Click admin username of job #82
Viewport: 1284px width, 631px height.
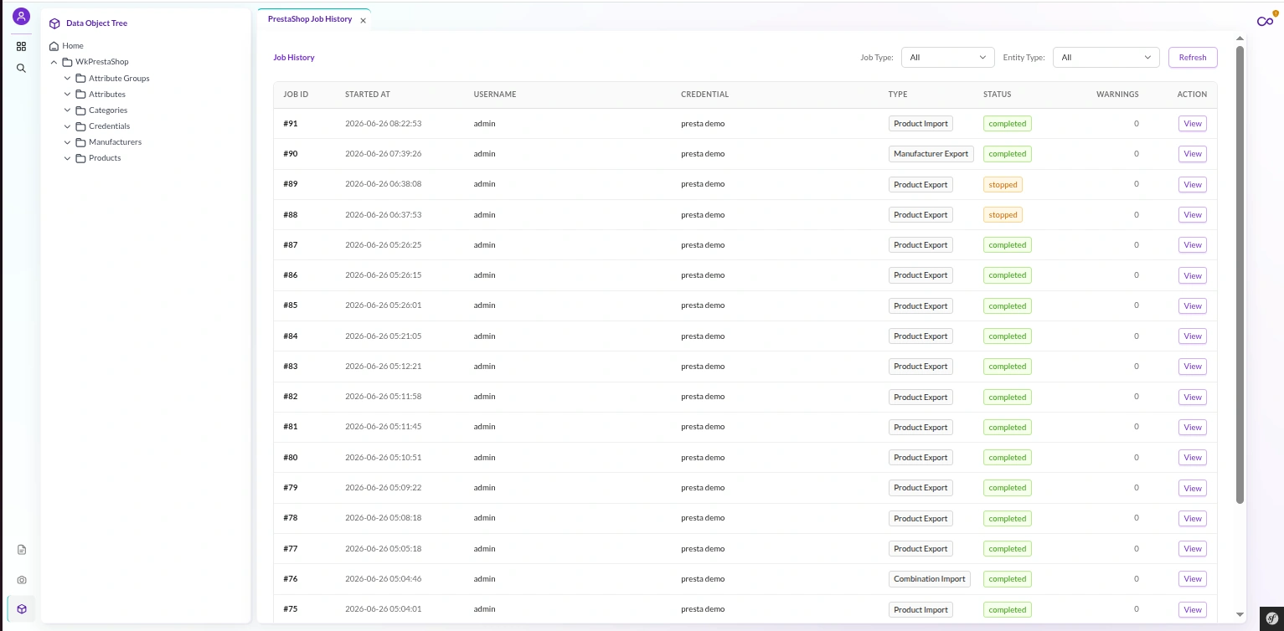[485, 397]
